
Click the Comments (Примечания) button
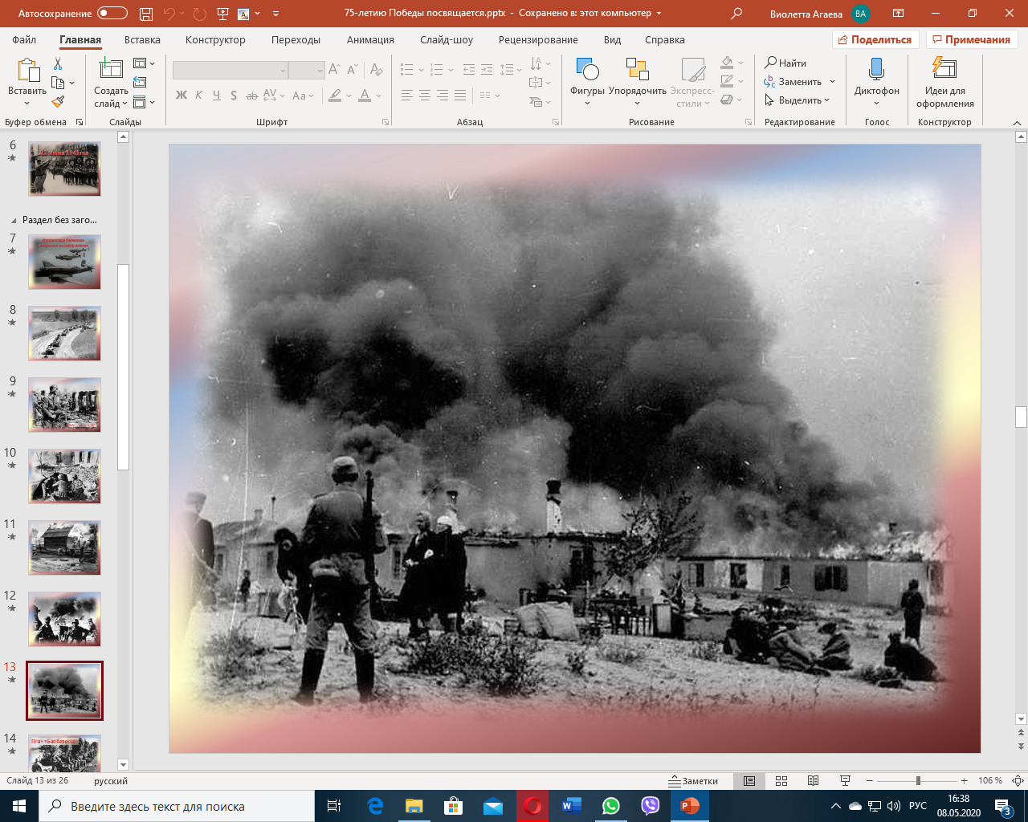[x=971, y=40]
